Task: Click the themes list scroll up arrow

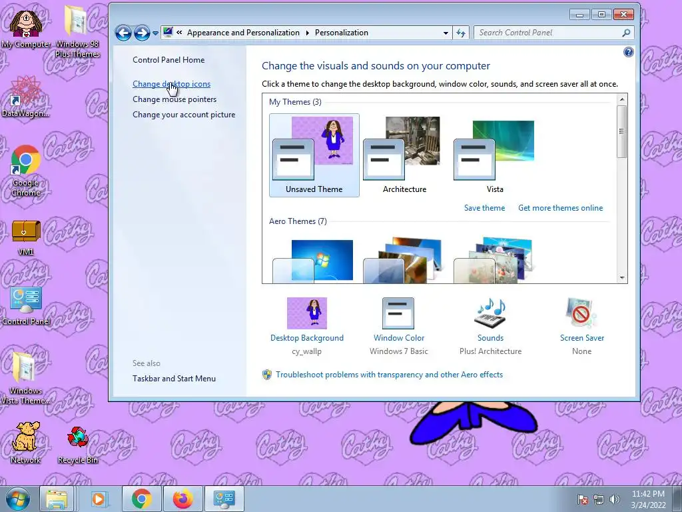Action: pyautogui.click(x=622, y=99)
